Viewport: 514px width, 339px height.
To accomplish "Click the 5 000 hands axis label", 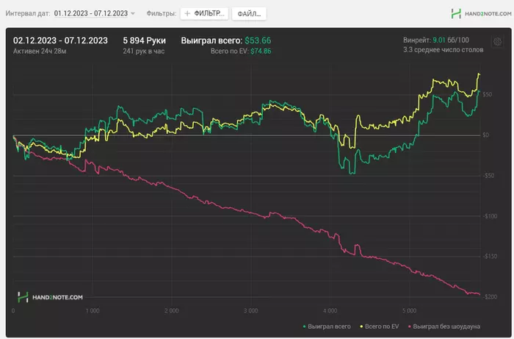I will pos(409,311).
